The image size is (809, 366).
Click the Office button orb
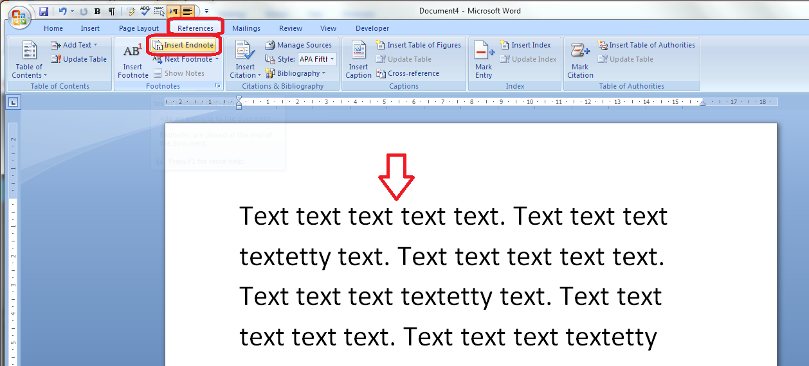coord(18,17)
